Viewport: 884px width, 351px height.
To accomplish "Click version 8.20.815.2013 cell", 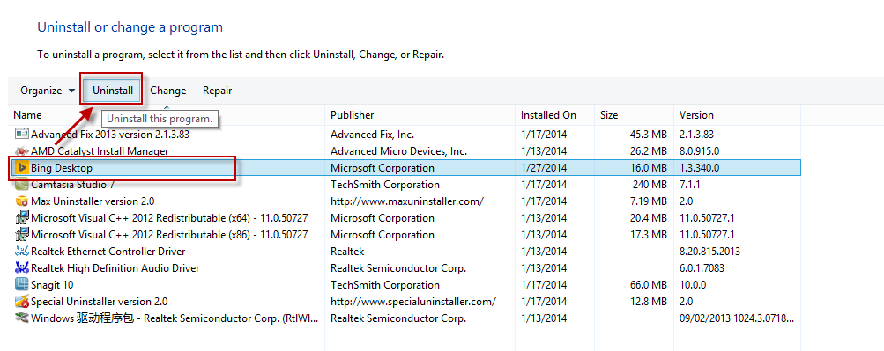I will [x=709, y=252].
